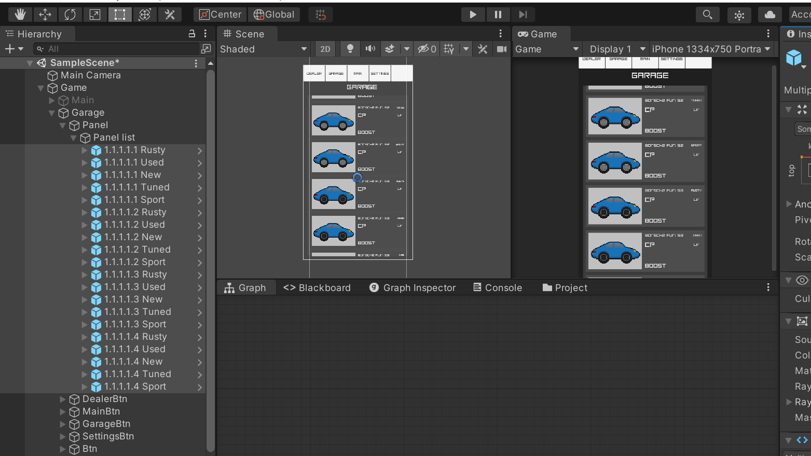Toggle scene audio
811x456 pixels.
pyautogui.click(x=370, y=49)
